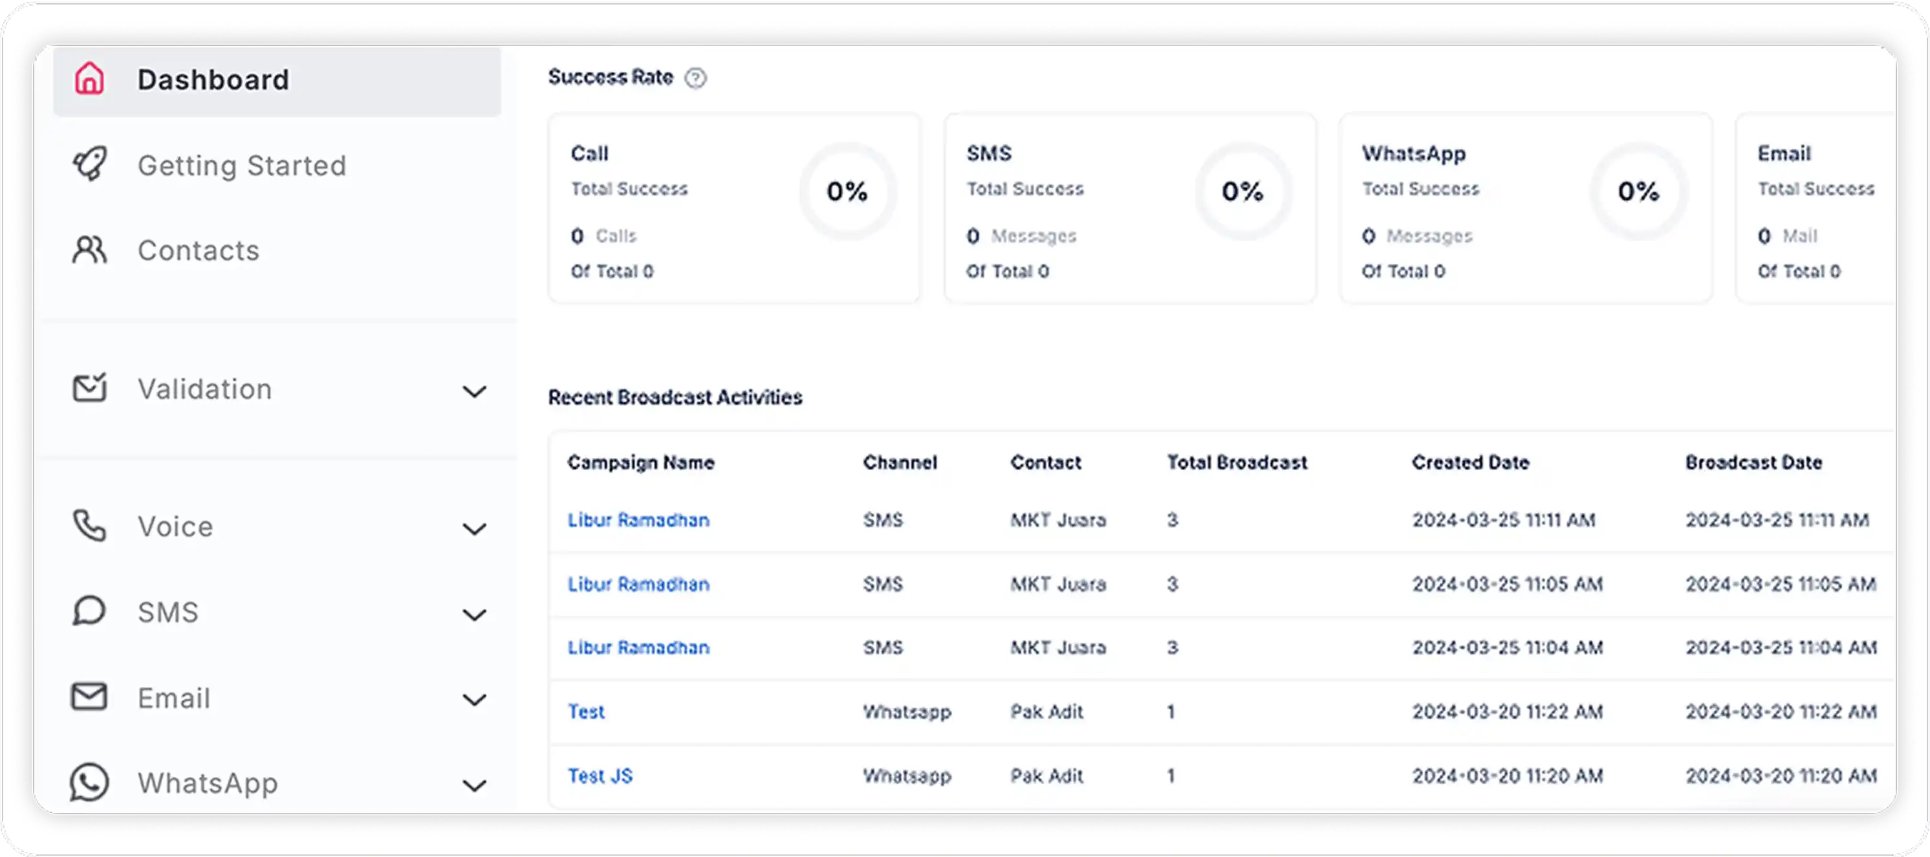Expand the WhatsApp menu chevron

[474, 786]
